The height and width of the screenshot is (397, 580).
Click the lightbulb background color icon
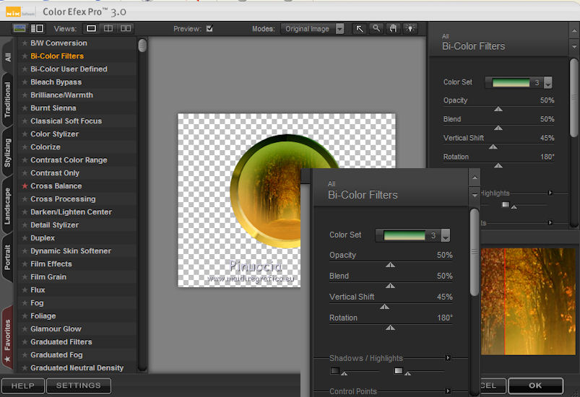410,29
